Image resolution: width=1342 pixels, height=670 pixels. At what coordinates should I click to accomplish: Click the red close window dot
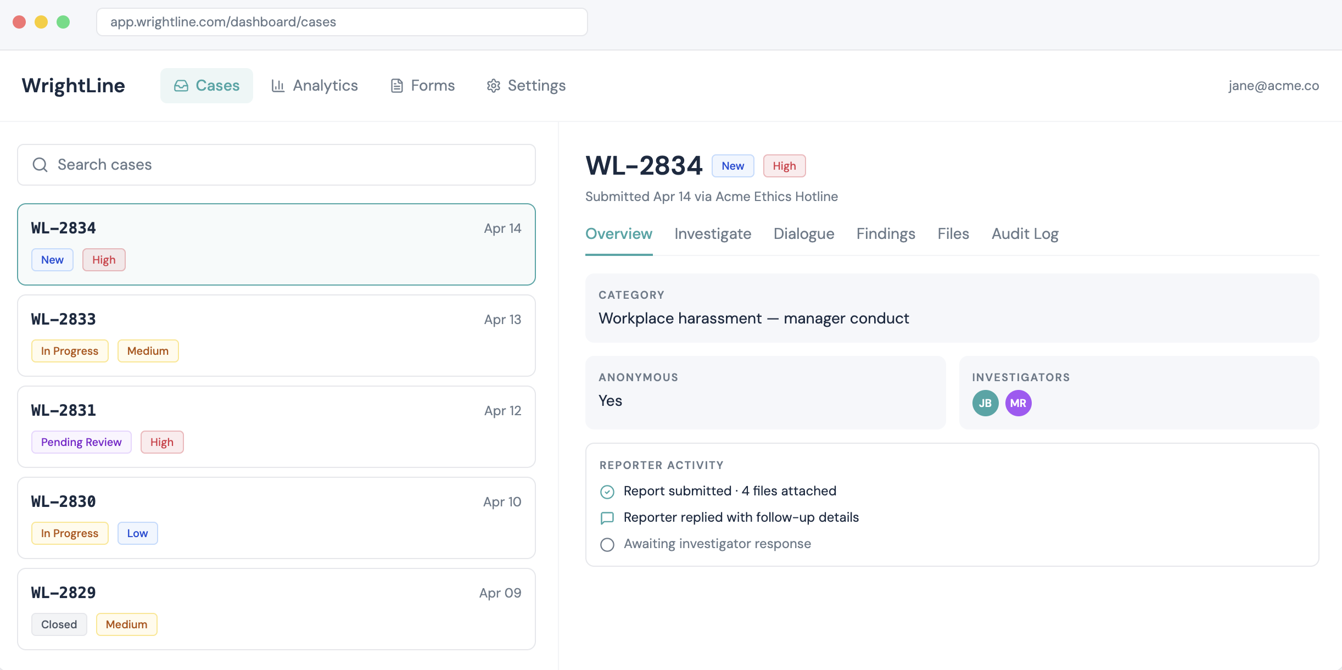coord(19,22)
